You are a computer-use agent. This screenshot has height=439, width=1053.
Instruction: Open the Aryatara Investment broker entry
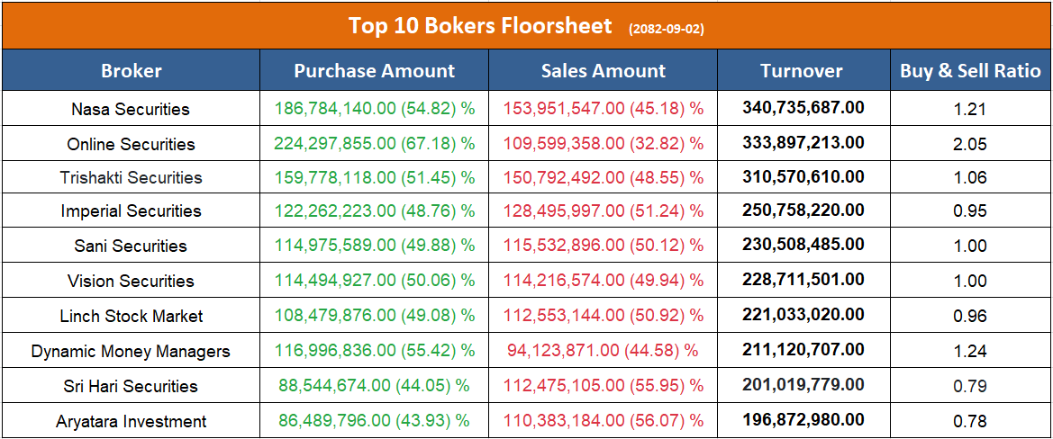(131, 421)
